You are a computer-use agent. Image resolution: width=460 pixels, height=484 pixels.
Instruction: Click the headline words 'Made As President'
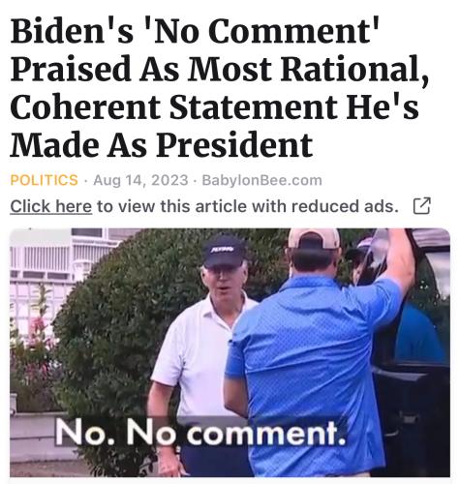pyautogui.click(x=162, y=144)
